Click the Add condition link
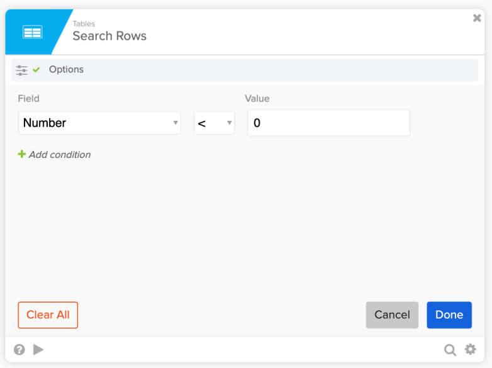The height and width of the screenshot is (368, 492). (59, 155)
